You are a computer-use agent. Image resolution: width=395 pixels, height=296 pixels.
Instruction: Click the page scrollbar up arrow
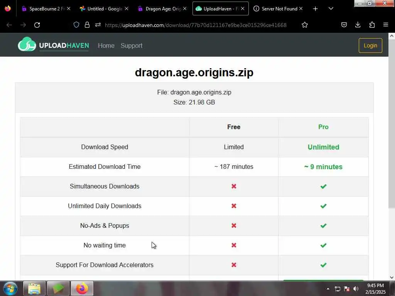pyautogui.click(x=392, y=36)
